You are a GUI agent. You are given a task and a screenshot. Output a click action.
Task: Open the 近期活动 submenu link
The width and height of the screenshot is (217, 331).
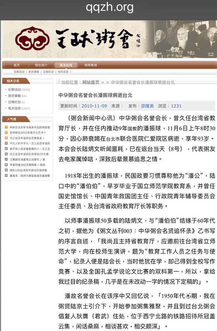coord(19,72)
